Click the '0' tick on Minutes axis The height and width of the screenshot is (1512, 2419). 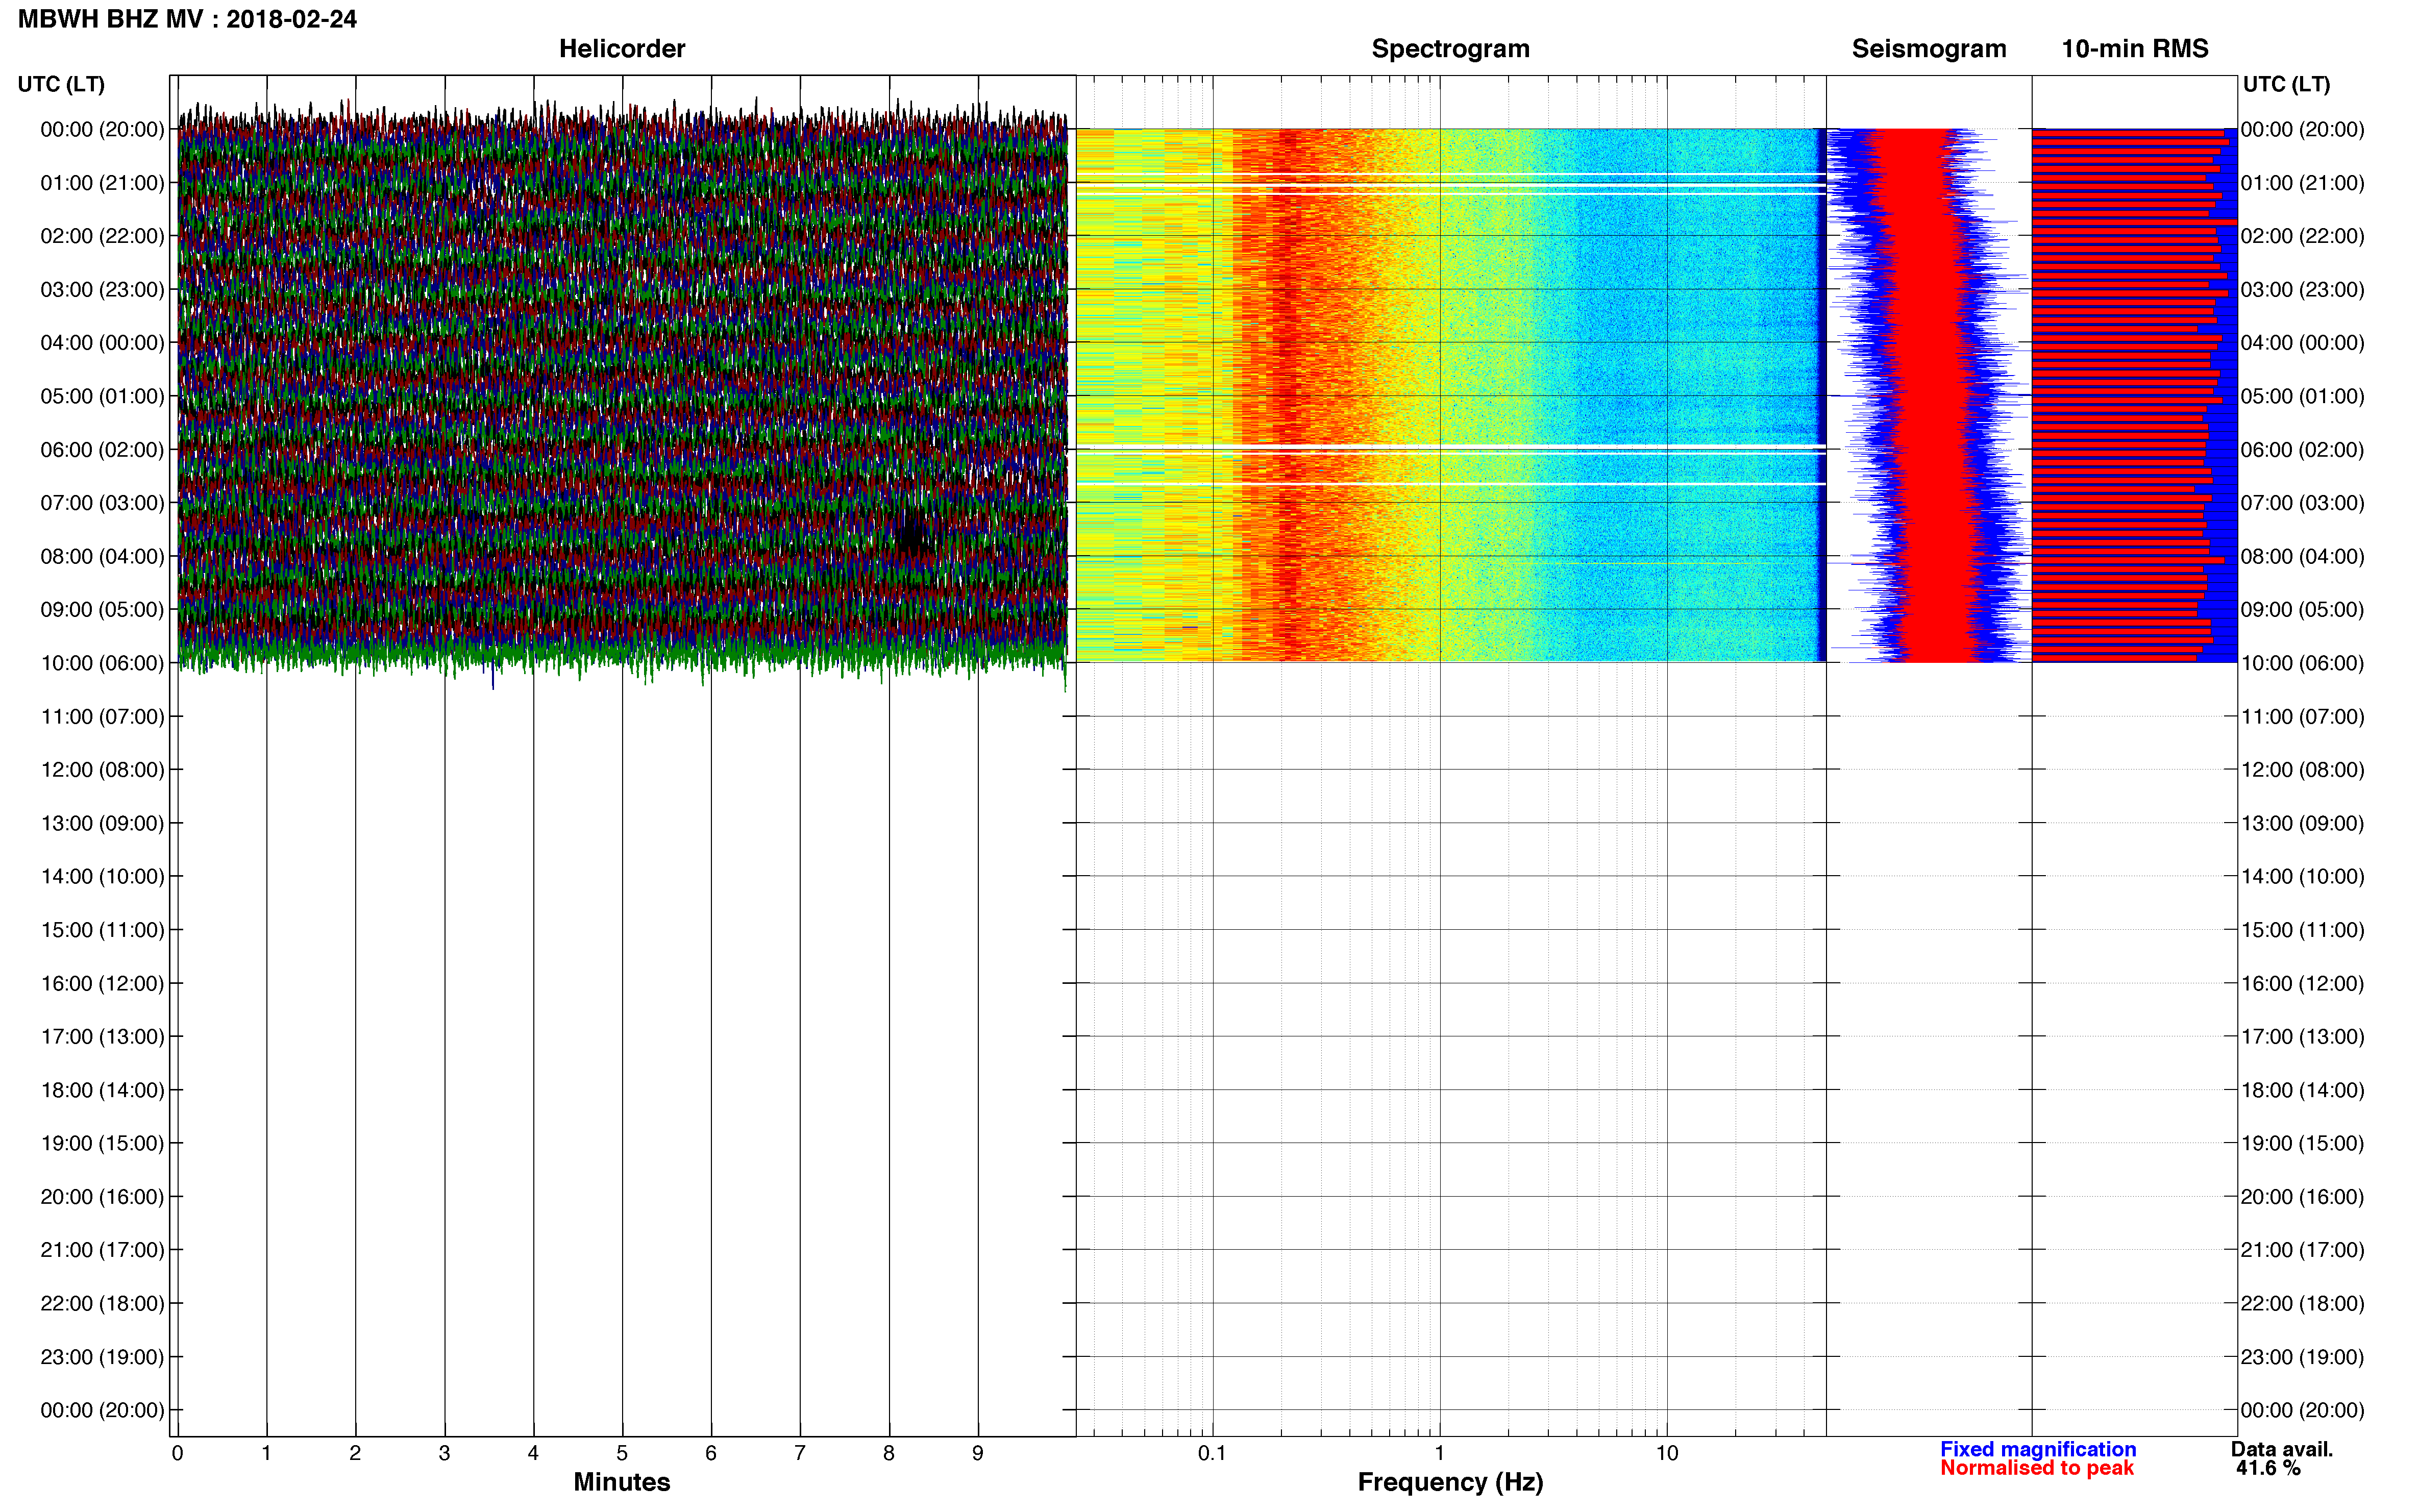tap(177, 1453)
